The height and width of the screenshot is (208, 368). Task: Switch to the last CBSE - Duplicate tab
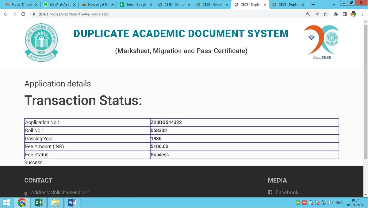pyautogui.click(x=289, y=5)
